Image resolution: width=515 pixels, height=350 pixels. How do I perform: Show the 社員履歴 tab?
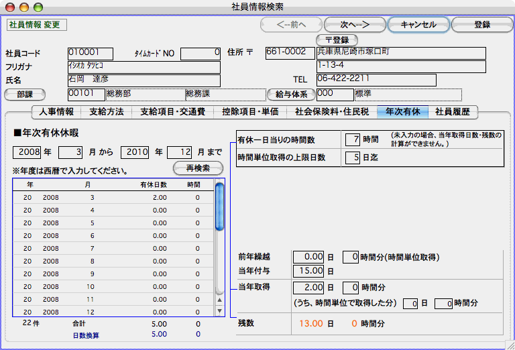[x=453, y=112]
